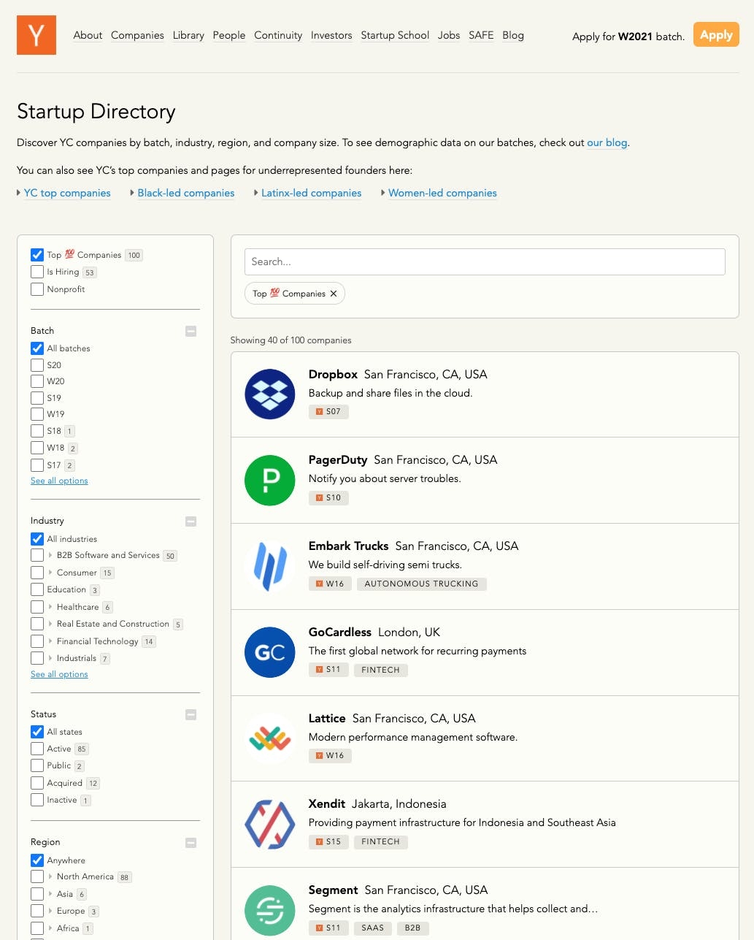Open the Embark Trucks logo
This screenshot has width=754, height=940.
pyautogui.click(x=270, y=566)
